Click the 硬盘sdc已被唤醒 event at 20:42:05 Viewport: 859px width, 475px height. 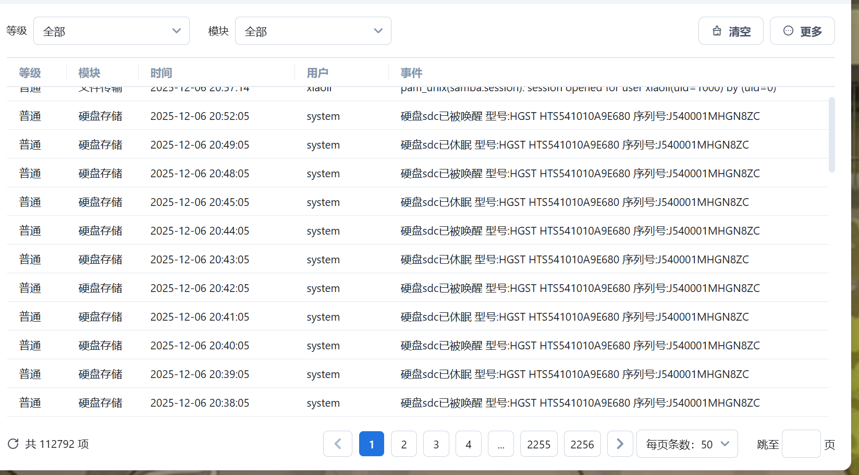[580, 288]
